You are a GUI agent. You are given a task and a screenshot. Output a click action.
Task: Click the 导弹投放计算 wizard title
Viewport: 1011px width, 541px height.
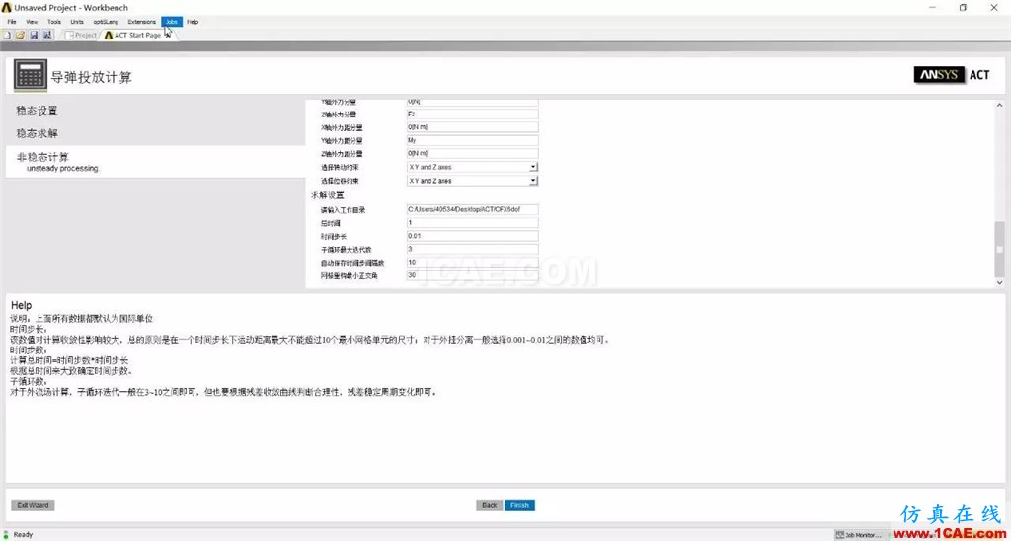click(92, 77)
